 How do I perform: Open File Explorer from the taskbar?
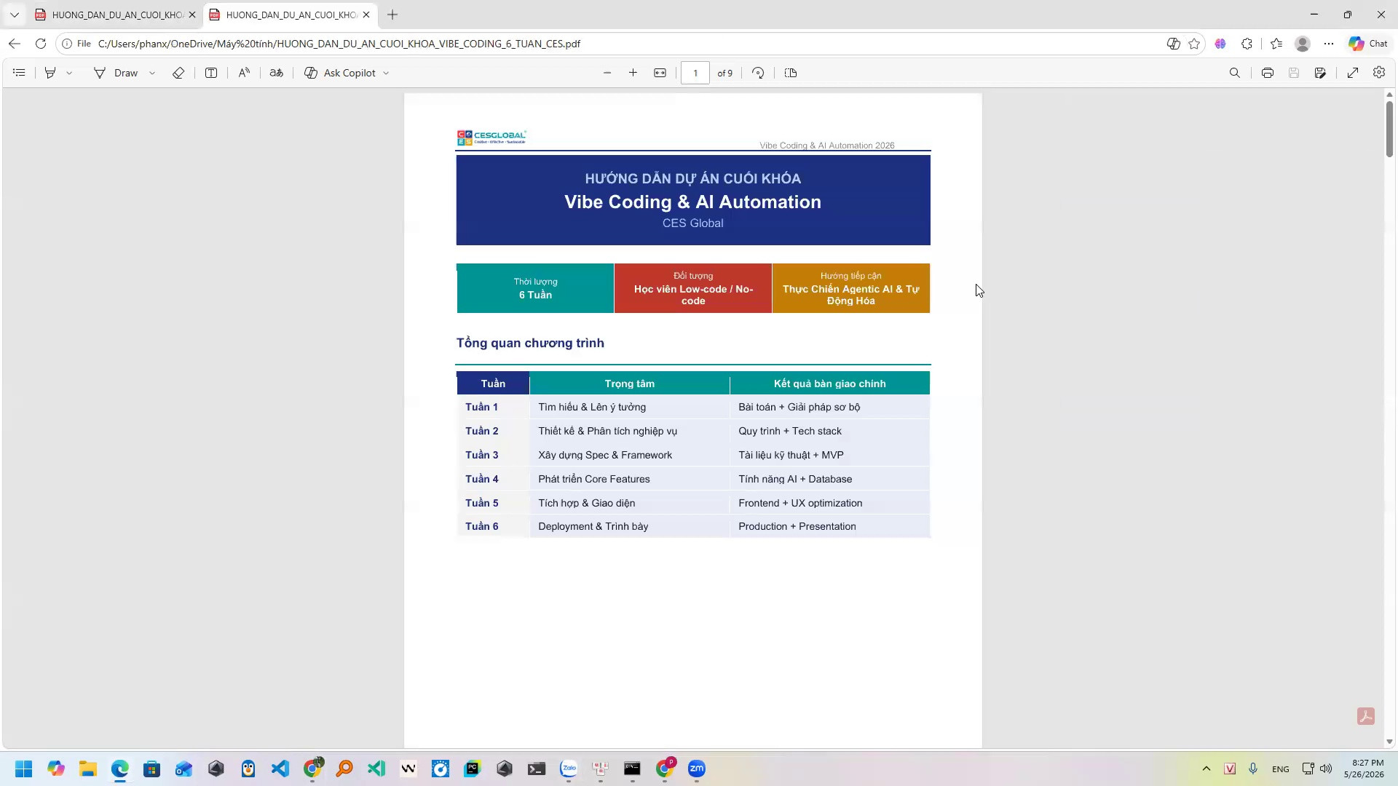tap(88, 769)
